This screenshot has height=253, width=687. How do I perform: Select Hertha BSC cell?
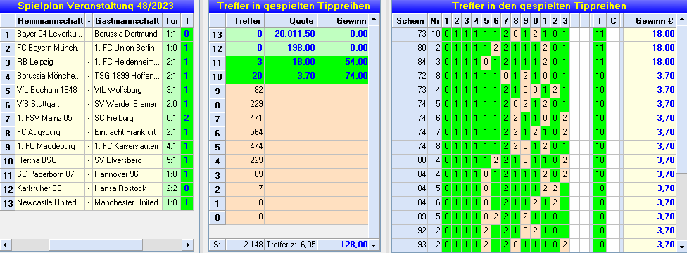(51, 160)
